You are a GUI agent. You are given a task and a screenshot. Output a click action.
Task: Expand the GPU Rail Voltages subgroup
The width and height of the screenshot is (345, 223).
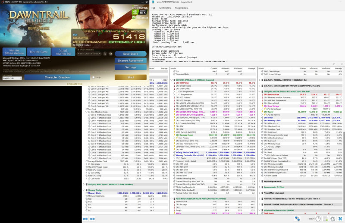263,109
